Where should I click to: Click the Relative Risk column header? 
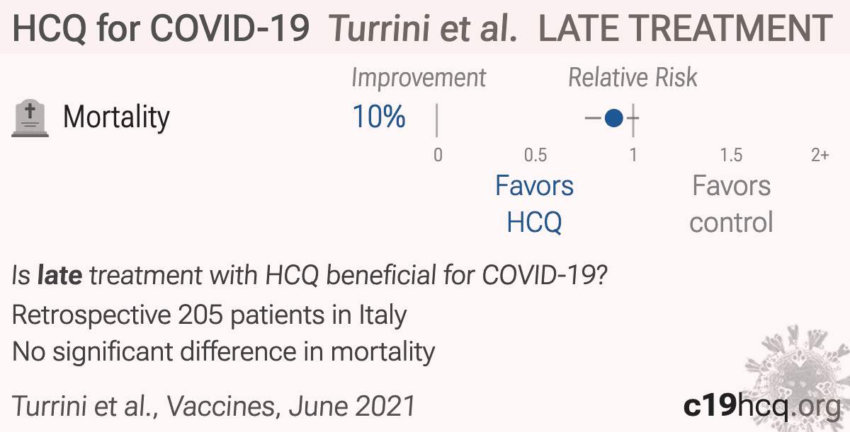point(633,78)
